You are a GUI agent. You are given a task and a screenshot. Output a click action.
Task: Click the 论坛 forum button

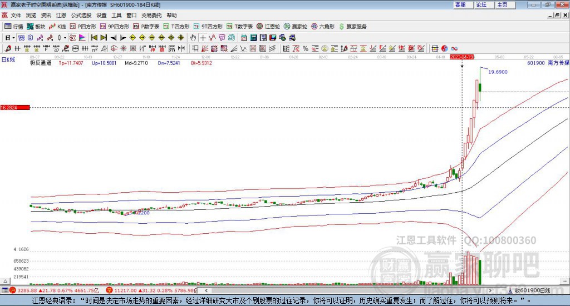(484, 4)
